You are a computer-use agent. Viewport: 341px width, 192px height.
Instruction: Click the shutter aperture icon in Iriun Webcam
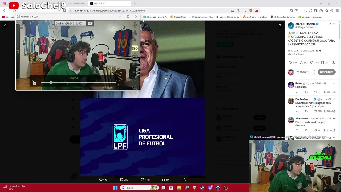(x=135, y=56)
